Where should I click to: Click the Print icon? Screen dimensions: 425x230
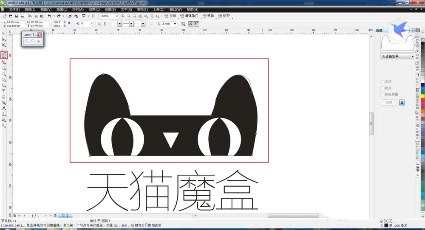coord(22,16)
